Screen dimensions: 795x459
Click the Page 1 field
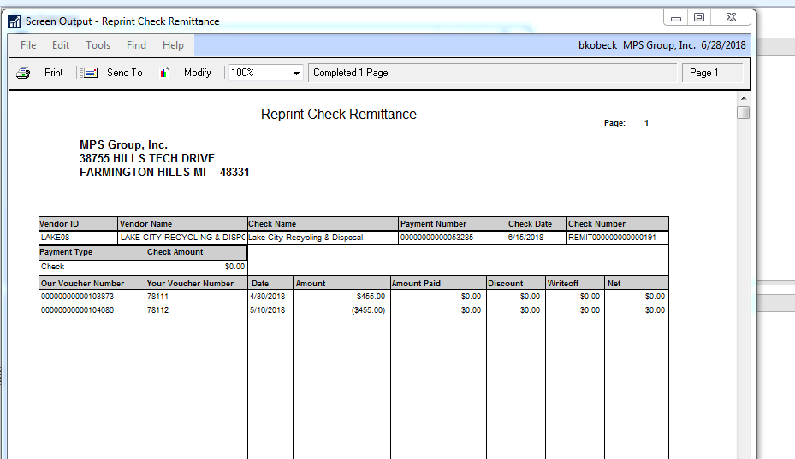712,73
